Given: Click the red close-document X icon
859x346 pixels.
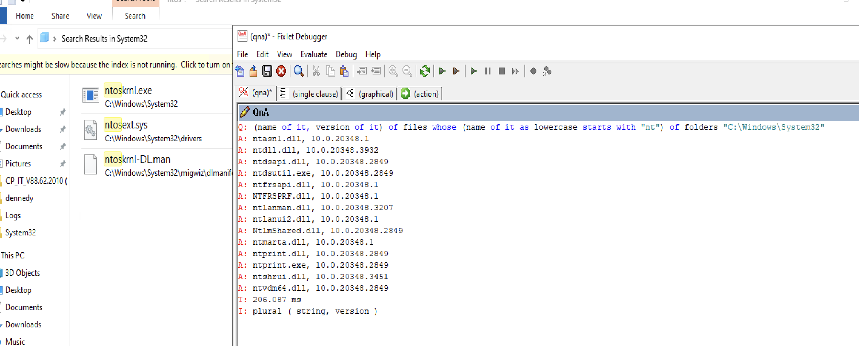Looking at the screenshot, I should [x=281, y=71].
